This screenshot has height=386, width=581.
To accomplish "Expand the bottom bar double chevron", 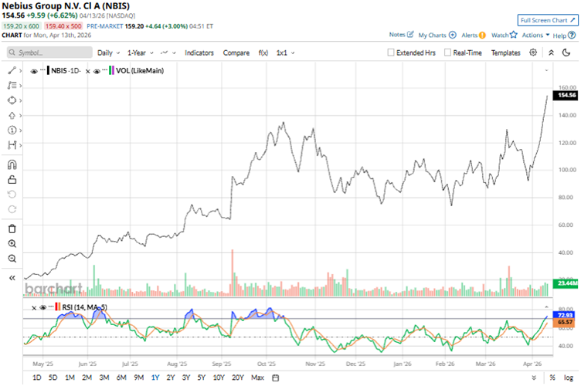I will pos(534,378).
